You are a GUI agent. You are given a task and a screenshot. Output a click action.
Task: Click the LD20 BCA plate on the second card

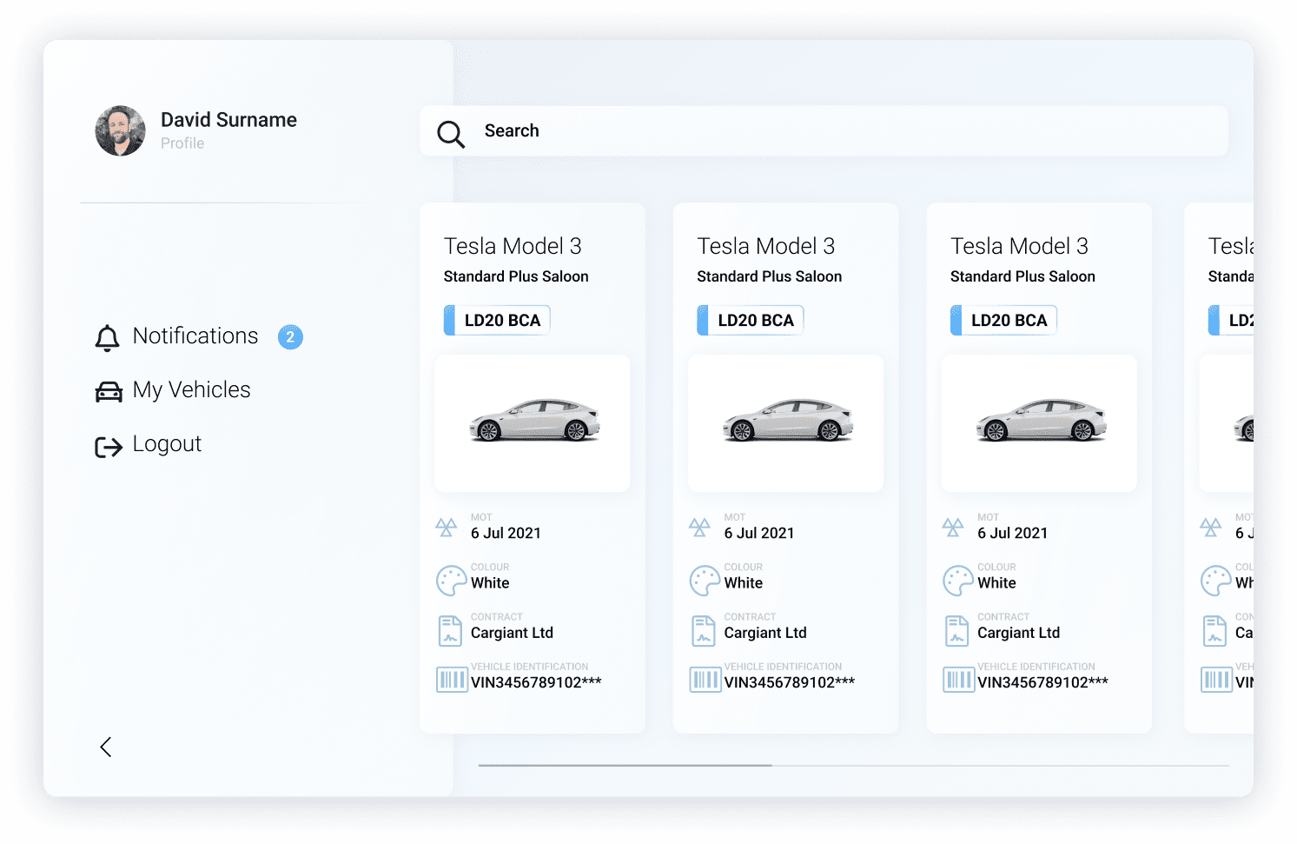[751, 320]
